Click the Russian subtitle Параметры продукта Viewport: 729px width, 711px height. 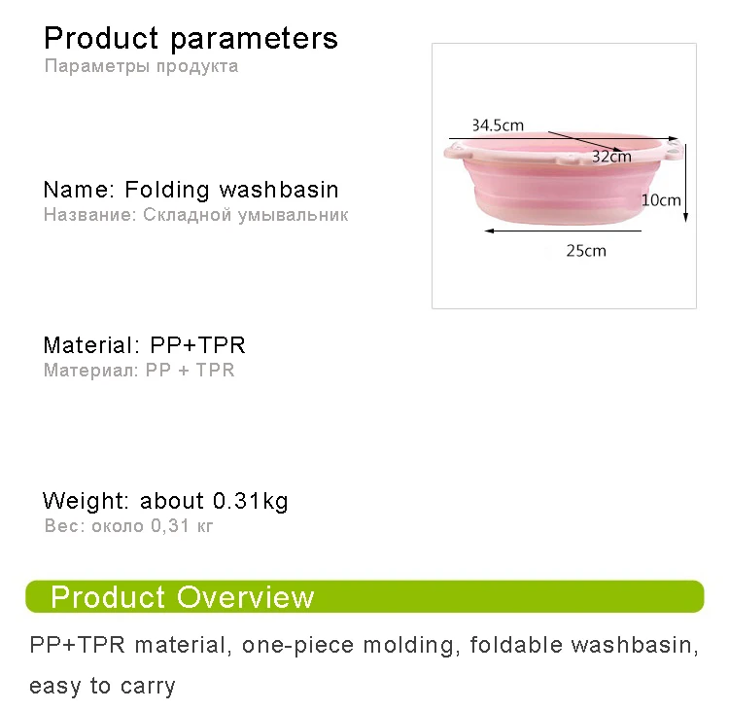point(141,66)
